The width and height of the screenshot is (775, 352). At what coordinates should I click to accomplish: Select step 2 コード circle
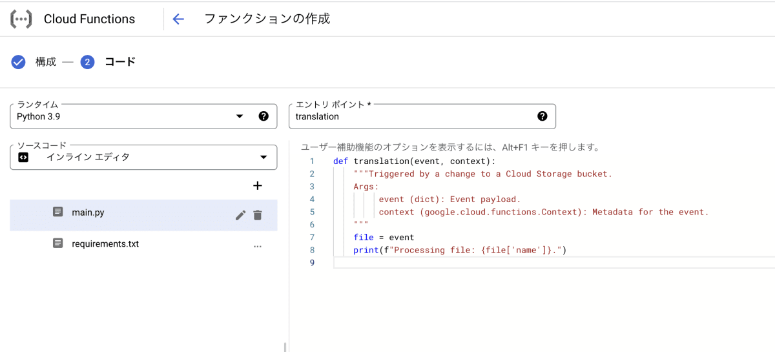click(88, 62)
